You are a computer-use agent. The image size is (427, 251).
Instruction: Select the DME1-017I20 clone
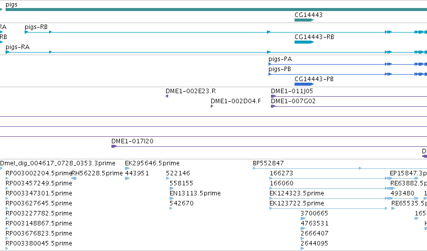pyautogui.click(x=269, y=146)
